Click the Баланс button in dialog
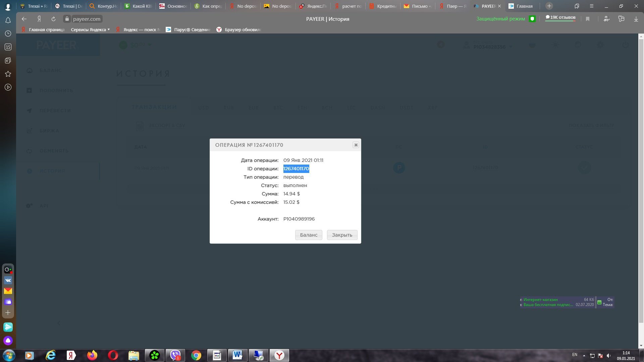 click(309, 235)
